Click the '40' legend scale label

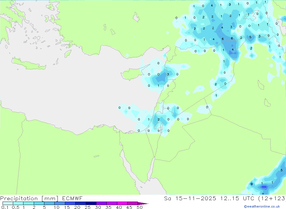pos(119,207)
